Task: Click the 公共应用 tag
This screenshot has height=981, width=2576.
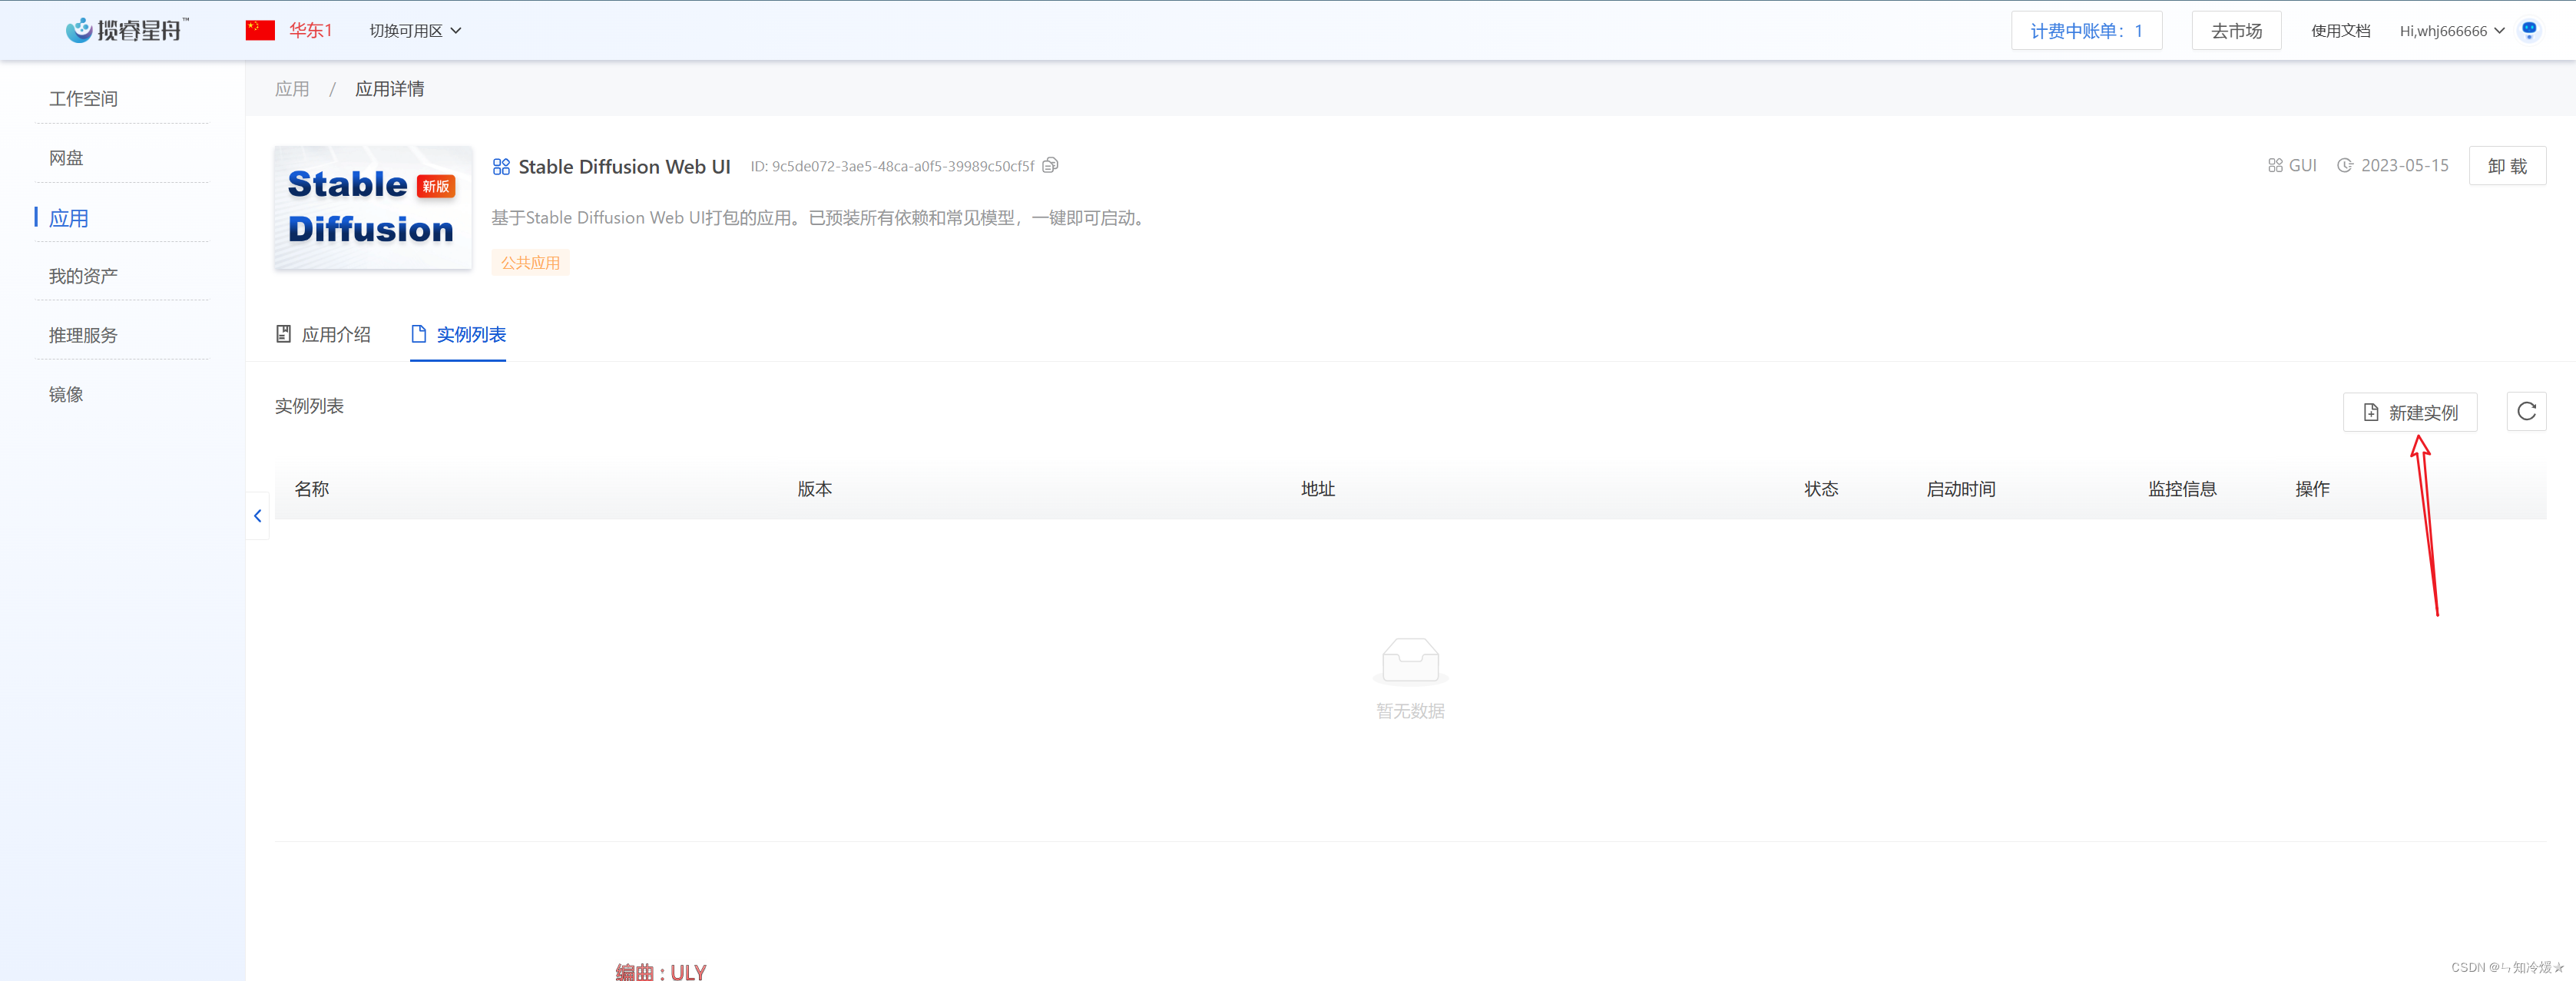Action: 530,262
